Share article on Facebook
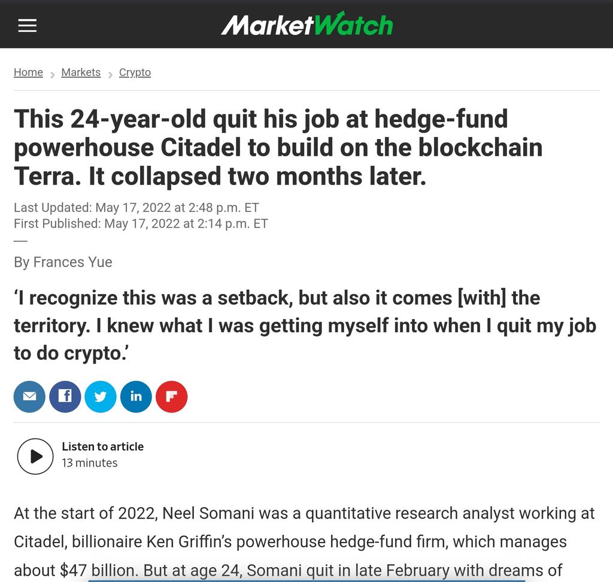This screenshot has width=613, height=582. click(x=65, y=396)
